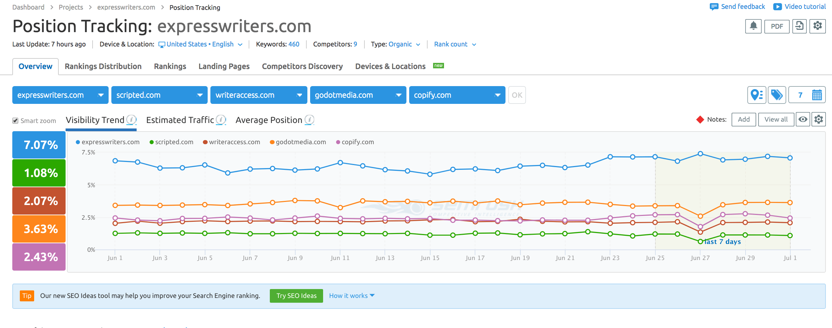Click the green 1.08% visibility tile
Screen dimensions: 832x328
coord(39,173)
